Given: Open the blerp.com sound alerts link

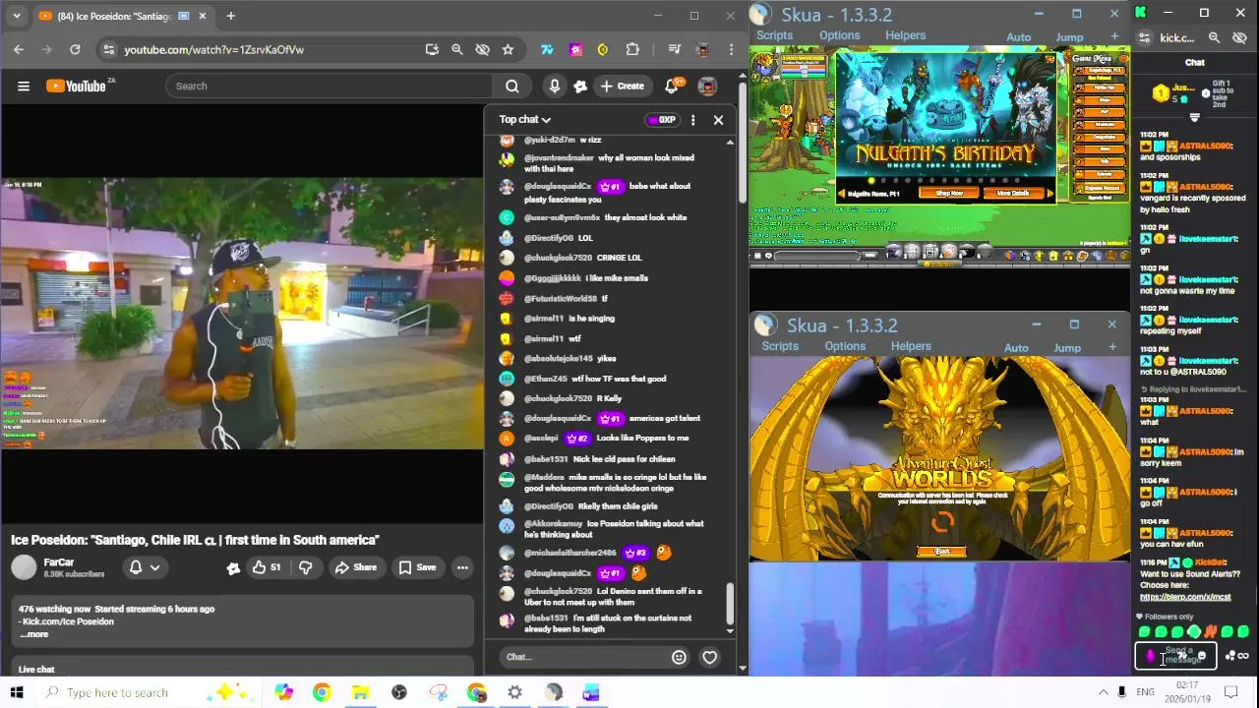Looking at the screenshot, I should coord(1184,597).
